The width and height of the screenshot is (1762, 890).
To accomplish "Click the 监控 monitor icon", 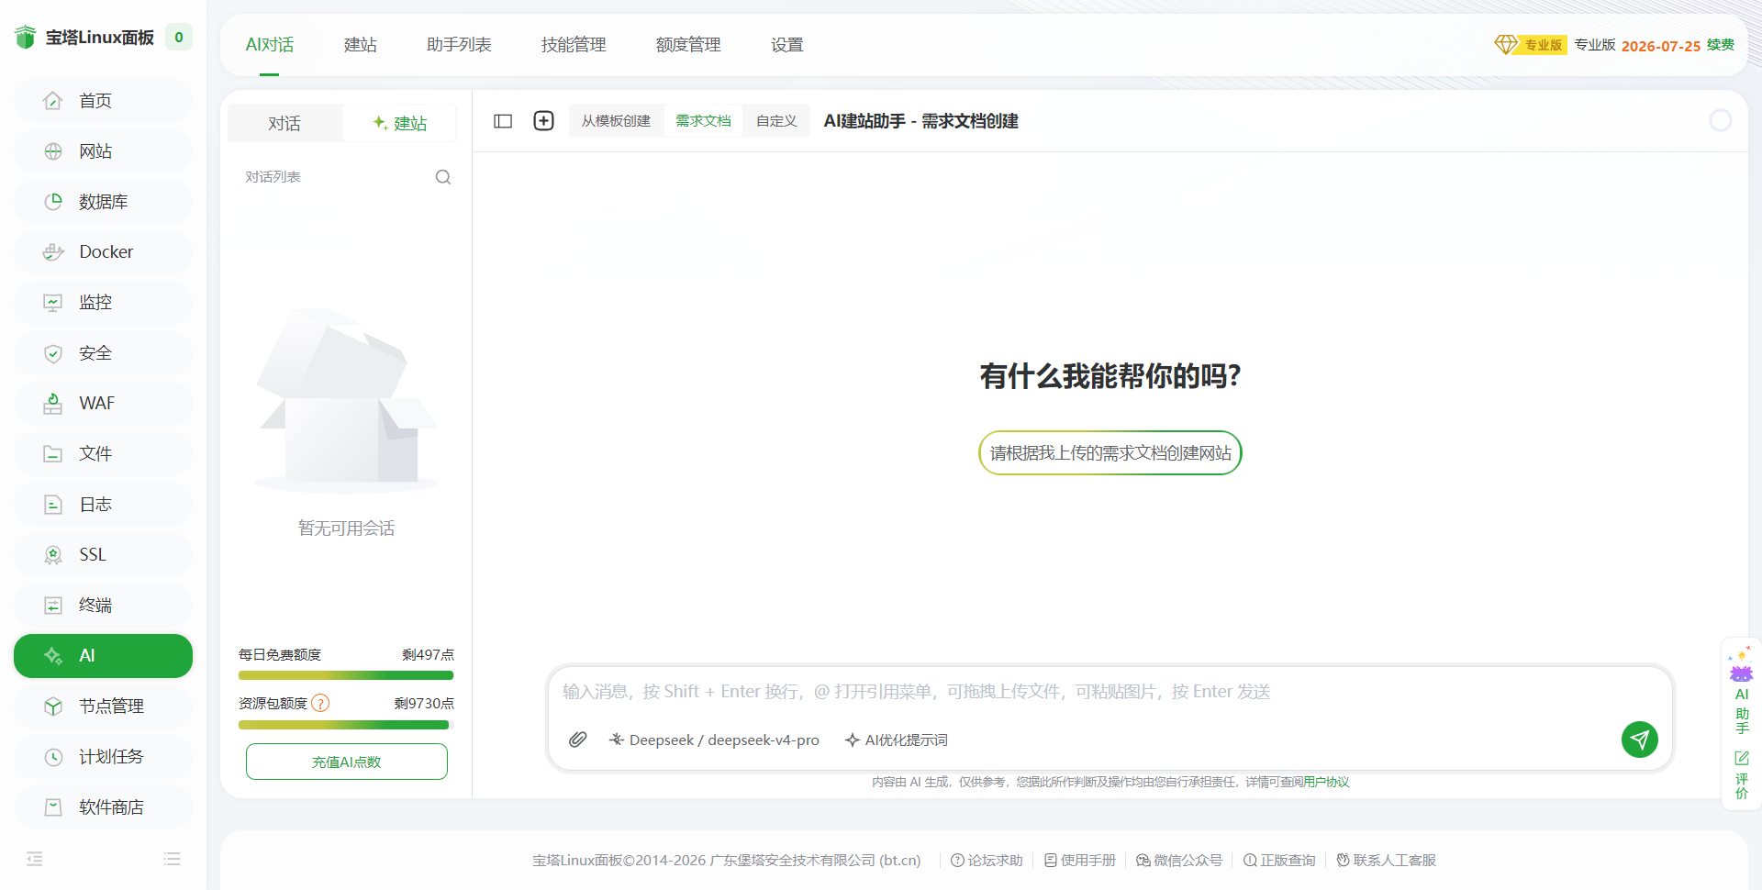I will [53, 303].
